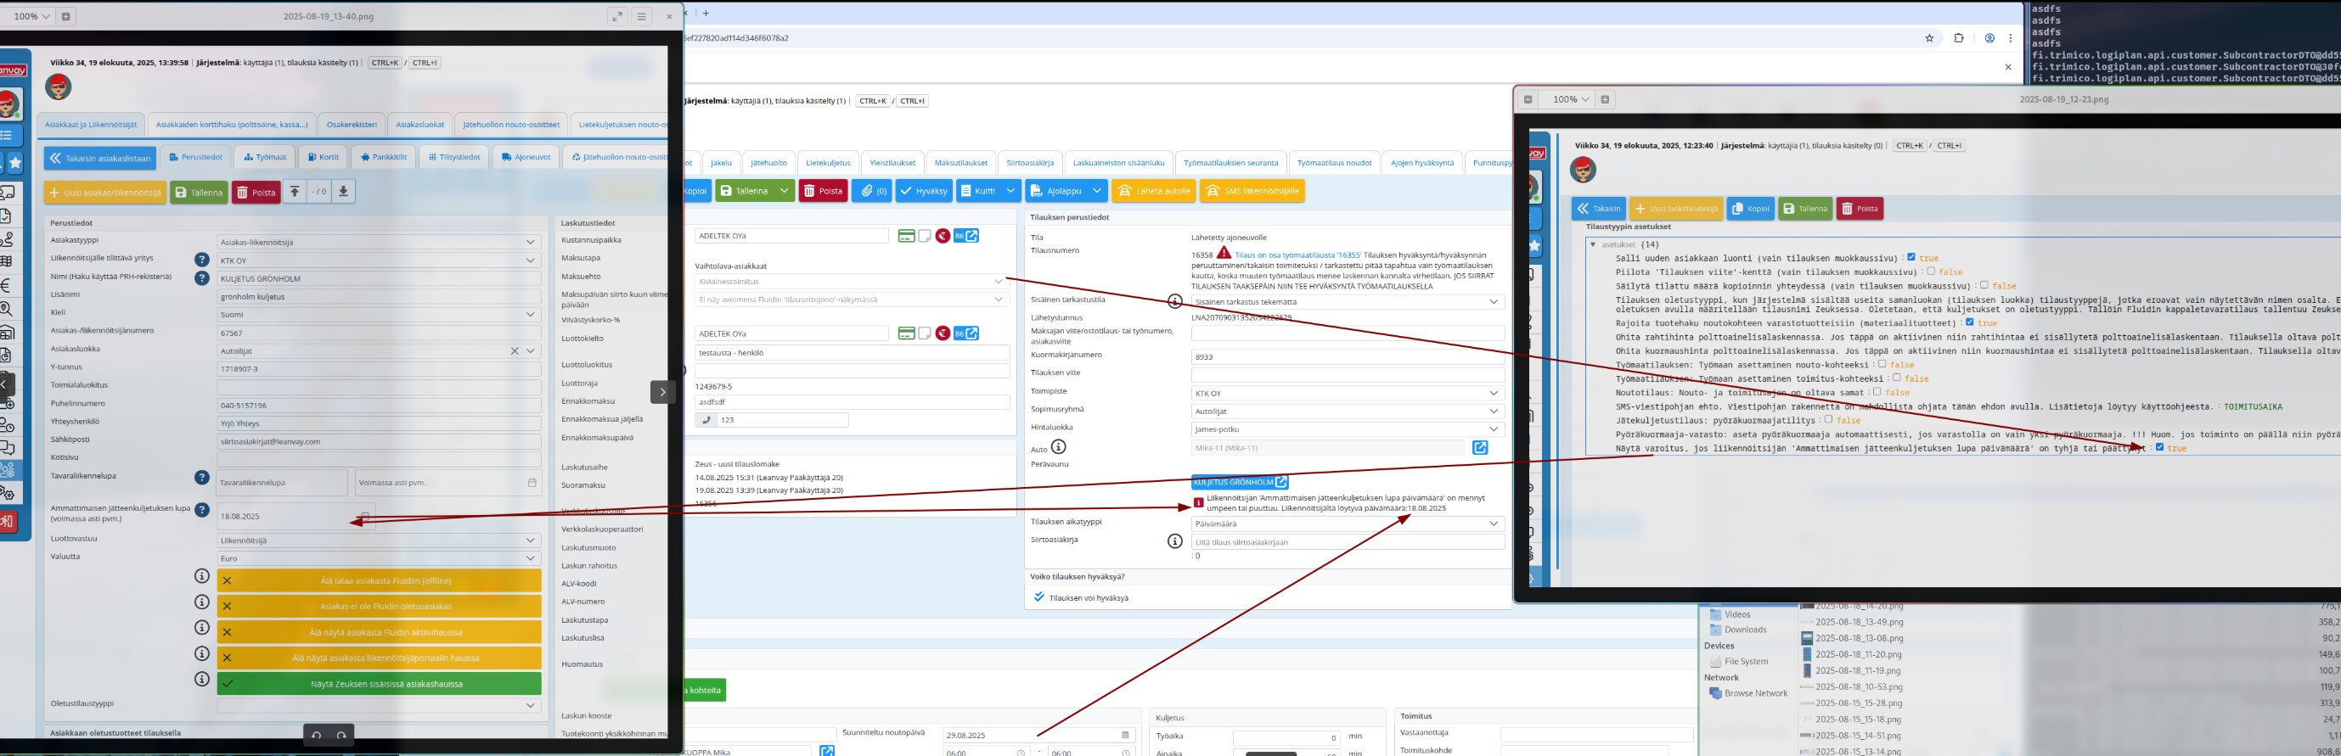
Task: Click the browser extensions puzzle icon
Action: coord(1958,38)
